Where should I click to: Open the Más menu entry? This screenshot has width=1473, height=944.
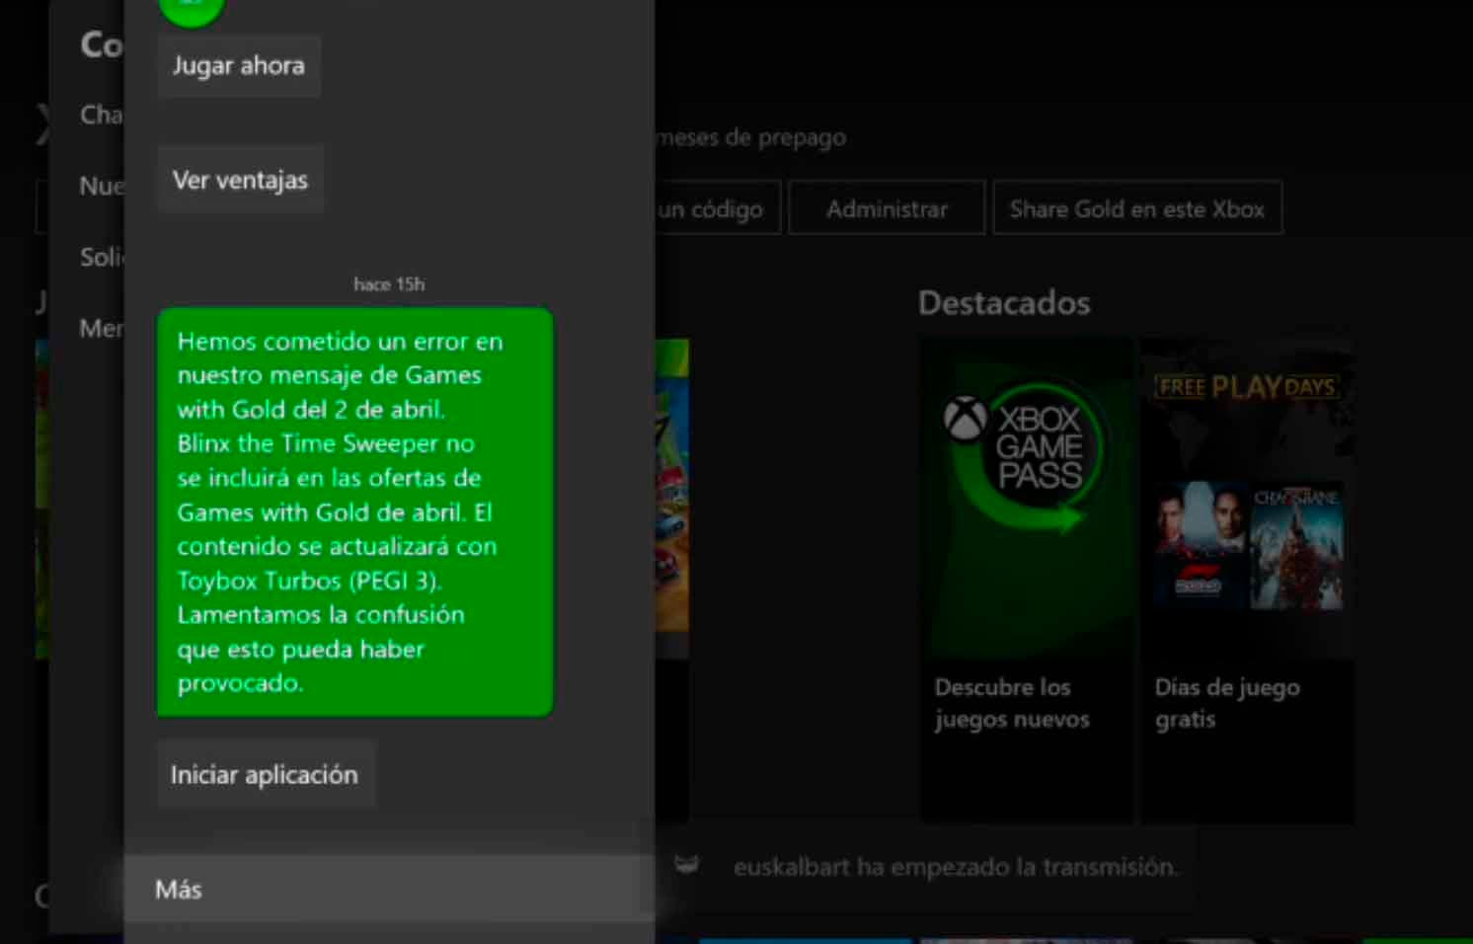point(389,889)
